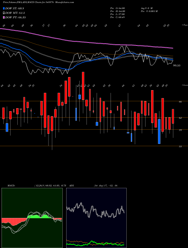The width and height of the screenshot is (188, 248).
Task: Click the tallest red candlestick at the chart peak
Action: tap(83, 86)
